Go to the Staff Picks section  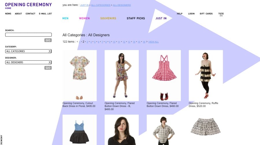coord(136,18)
